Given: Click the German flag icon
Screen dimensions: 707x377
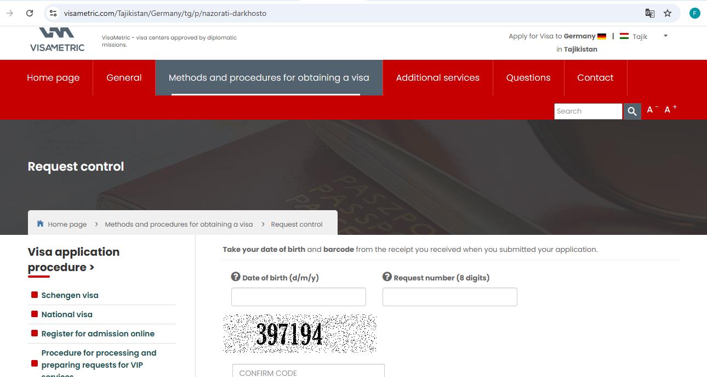Looking at the screenshot, I should (x=602, y=36).
